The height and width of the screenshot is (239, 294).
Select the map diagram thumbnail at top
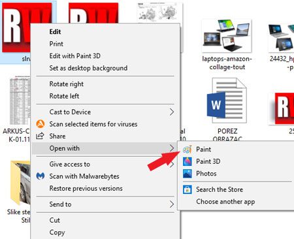pyautogui.click(x=160, y=12)
